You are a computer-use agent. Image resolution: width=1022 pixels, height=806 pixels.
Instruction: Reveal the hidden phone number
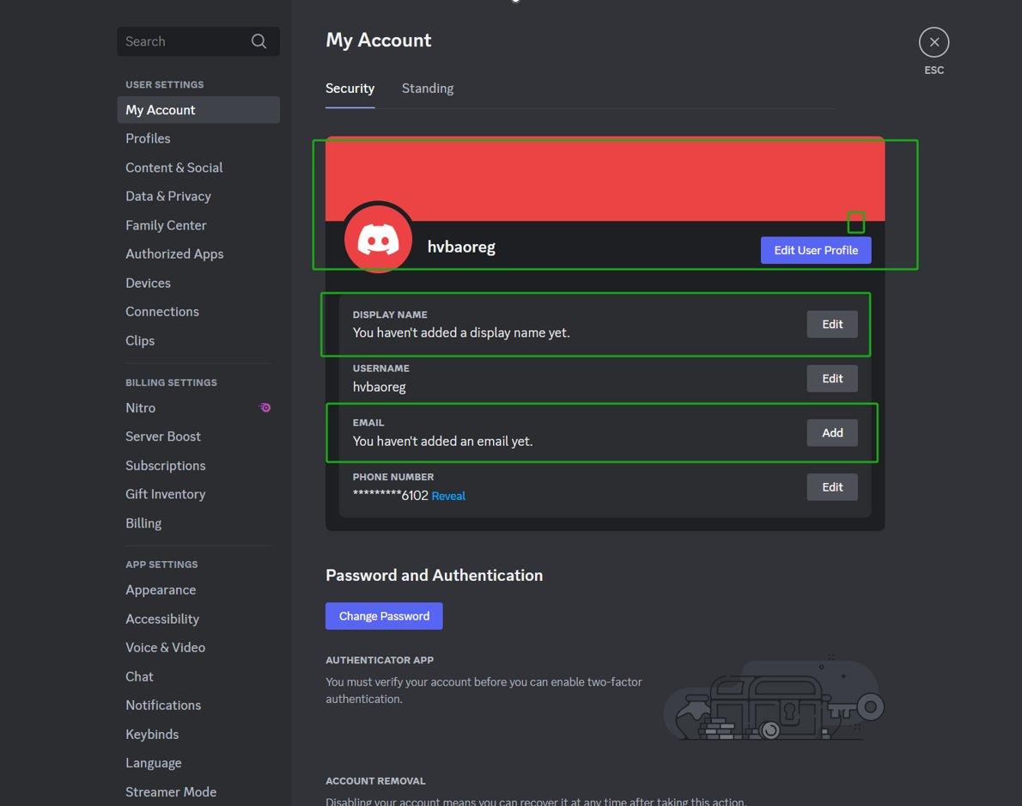[448, 496]
